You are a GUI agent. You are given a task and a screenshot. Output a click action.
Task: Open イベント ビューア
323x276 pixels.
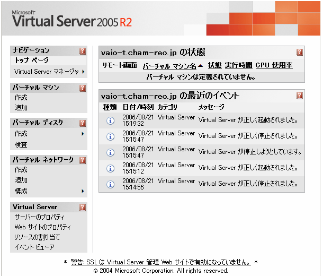[x=34, y=247]
